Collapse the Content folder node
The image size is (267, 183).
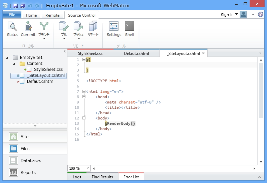click(14, 64)
